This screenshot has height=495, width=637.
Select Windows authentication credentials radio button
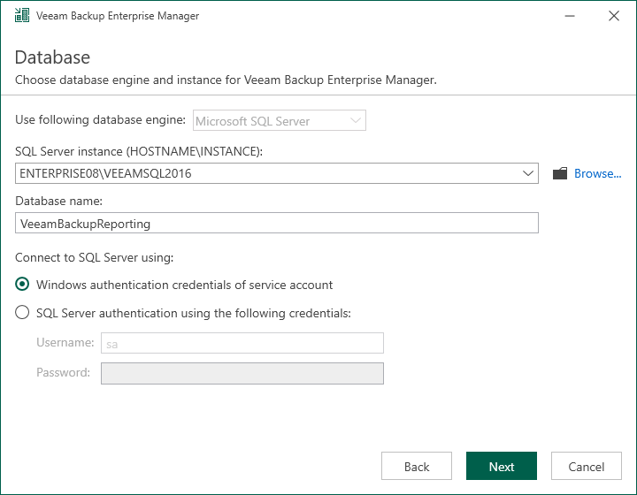(23, 285)
